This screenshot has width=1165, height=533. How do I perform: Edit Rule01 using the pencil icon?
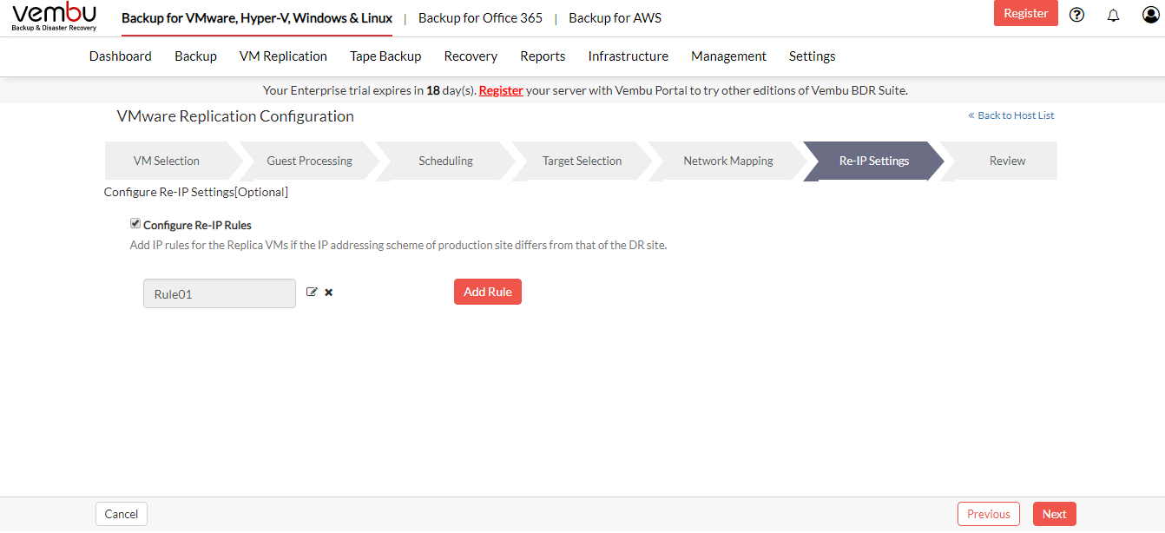click(313, 293)
